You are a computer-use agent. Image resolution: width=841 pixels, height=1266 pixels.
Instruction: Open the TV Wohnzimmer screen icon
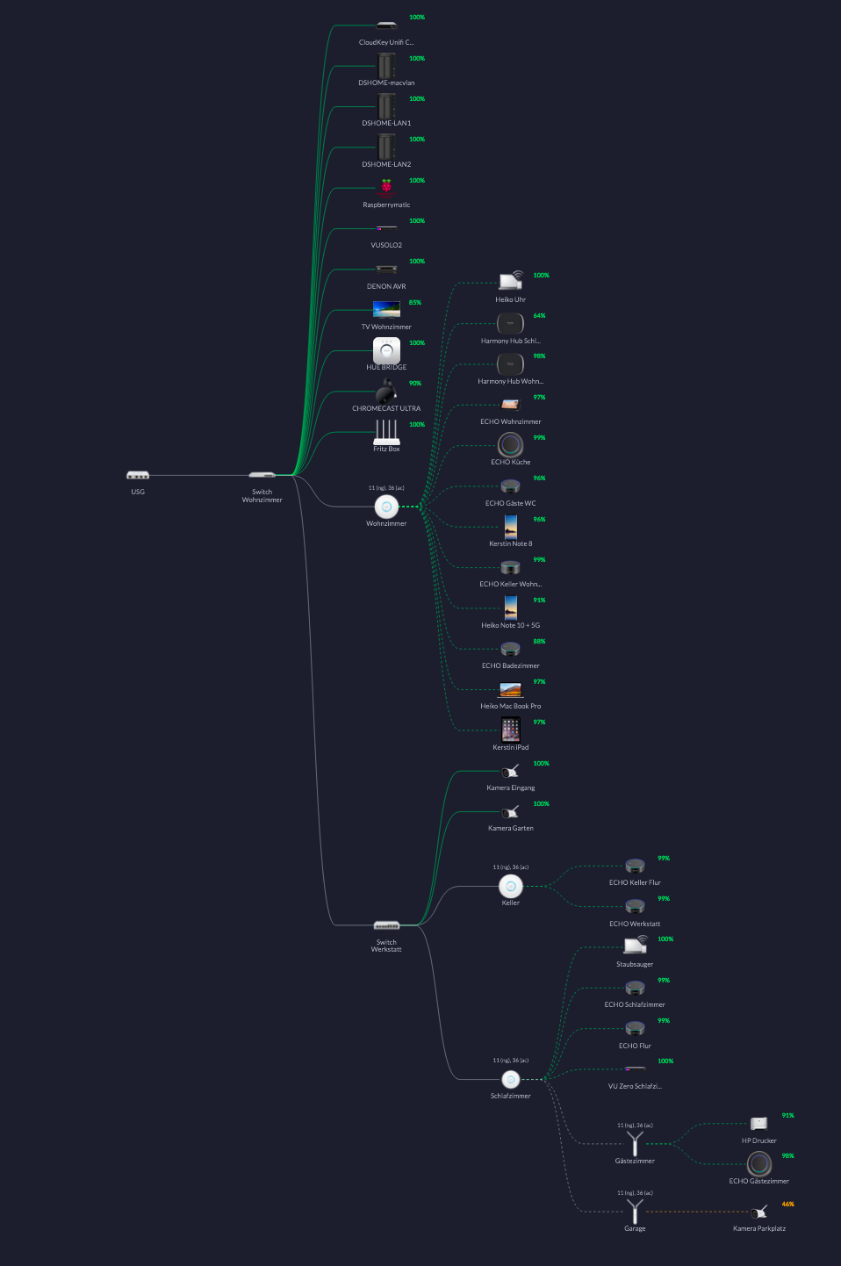(x=386, y=309)
